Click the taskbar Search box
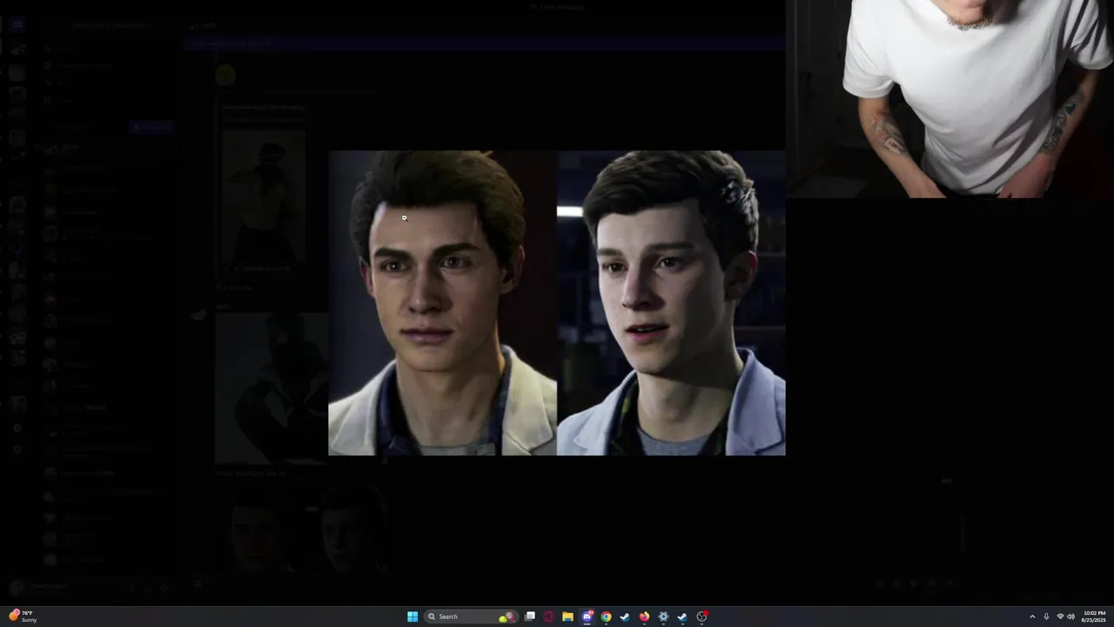 [470, 617]
